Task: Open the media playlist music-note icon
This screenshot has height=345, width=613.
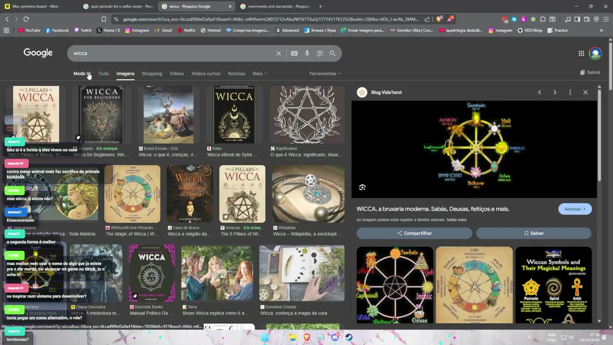Action: click(568, 19)
